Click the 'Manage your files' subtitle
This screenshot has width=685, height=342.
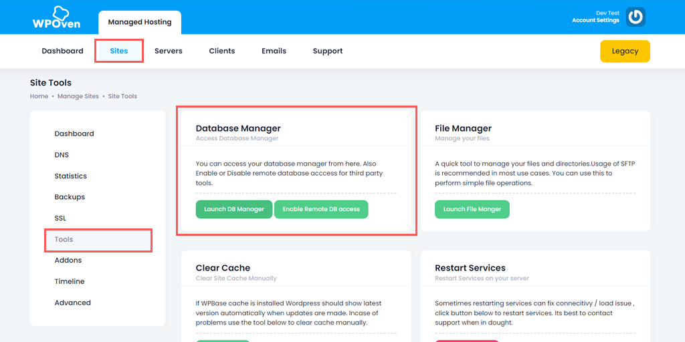[x=462, y=138]
